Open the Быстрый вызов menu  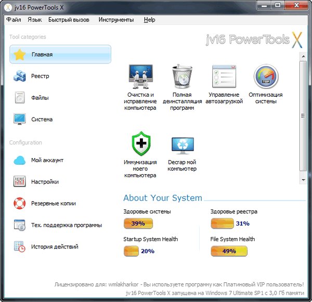coord(69,20)
